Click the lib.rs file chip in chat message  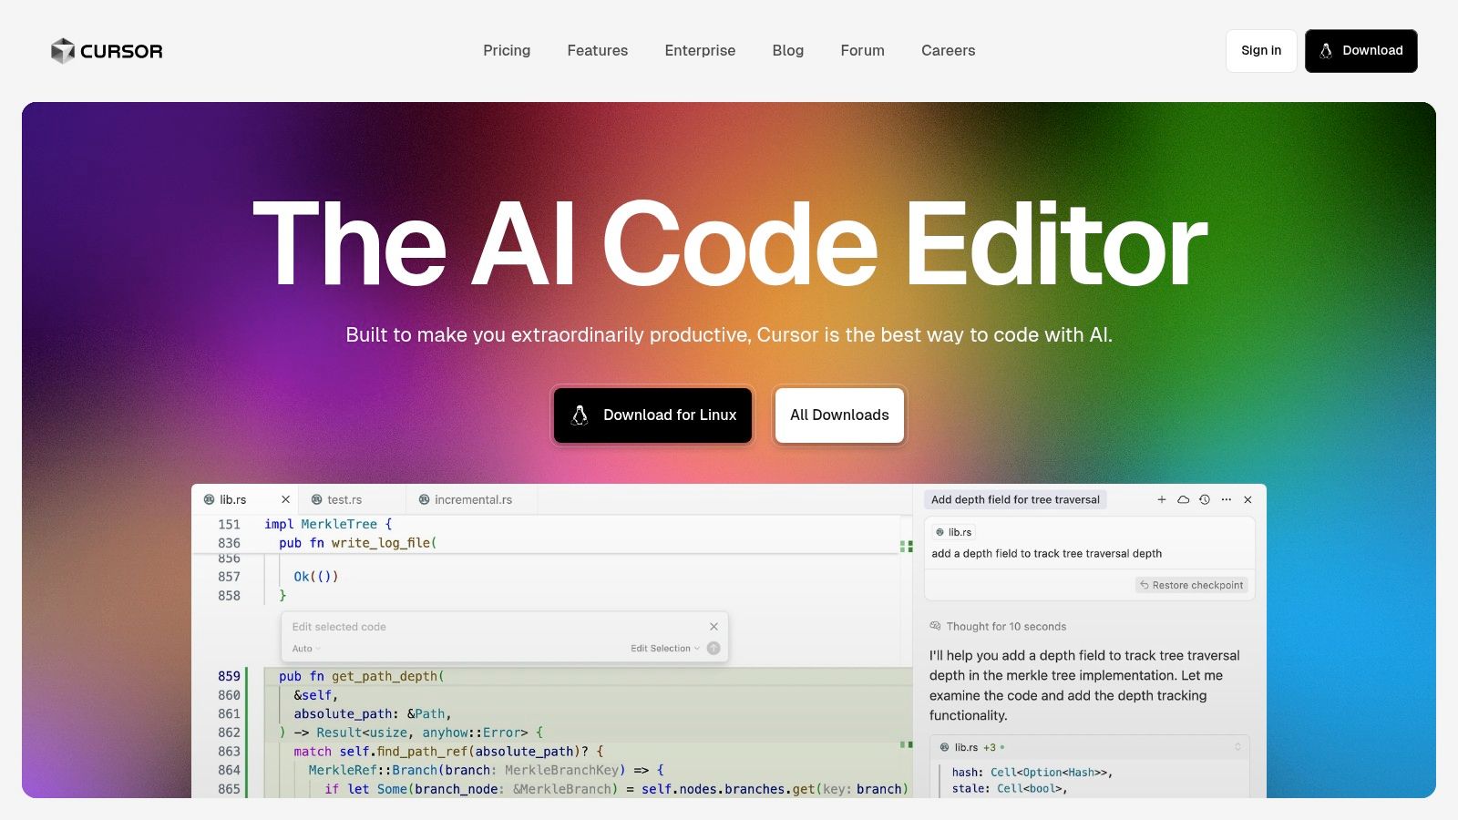pyautogui.click(x=954, y=532)
